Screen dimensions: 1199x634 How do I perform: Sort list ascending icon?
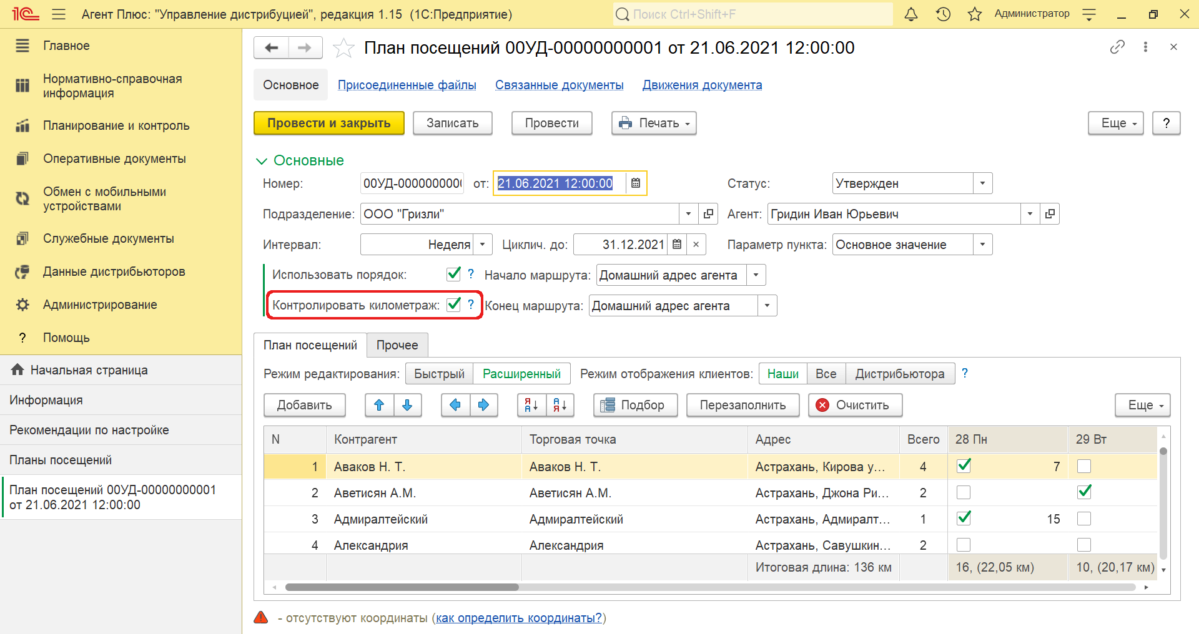pos(531,405)
